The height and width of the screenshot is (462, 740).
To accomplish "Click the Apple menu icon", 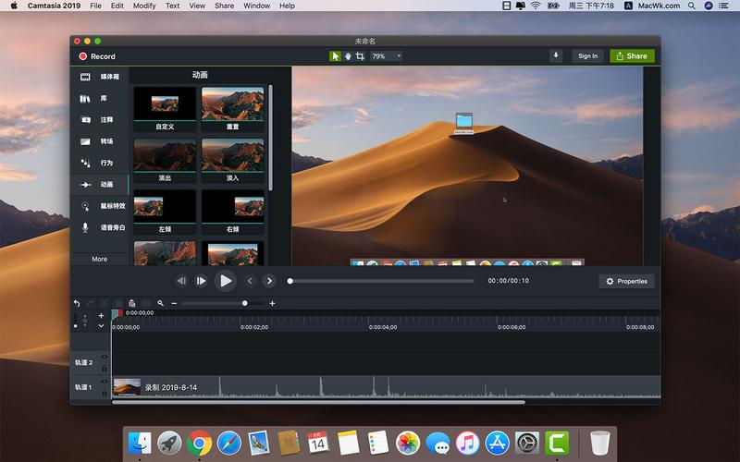I will tap(14, 6).
